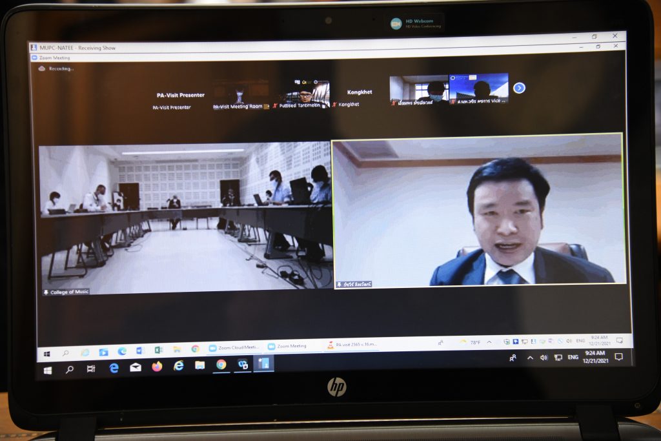Open Internet Explorer from the bottom taskbar
The height and width of the screenshot is (441, 661).
click(179, 366)
